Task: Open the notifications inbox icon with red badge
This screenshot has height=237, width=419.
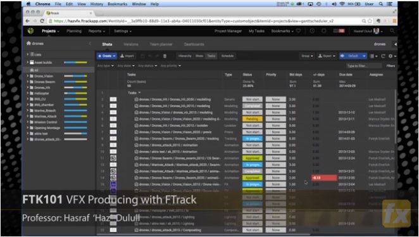Action: click(x=339, y=31)
